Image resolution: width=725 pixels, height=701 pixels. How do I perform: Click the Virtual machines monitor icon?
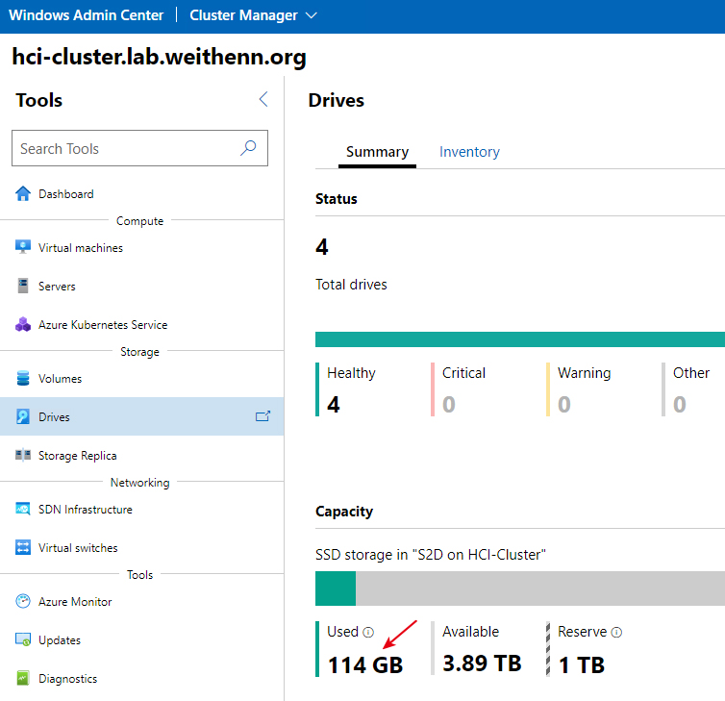23,247
